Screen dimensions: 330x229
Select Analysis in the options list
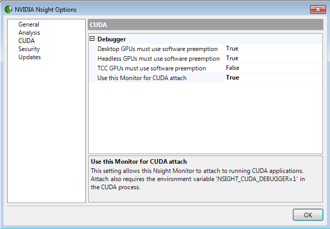click(29, 33)
